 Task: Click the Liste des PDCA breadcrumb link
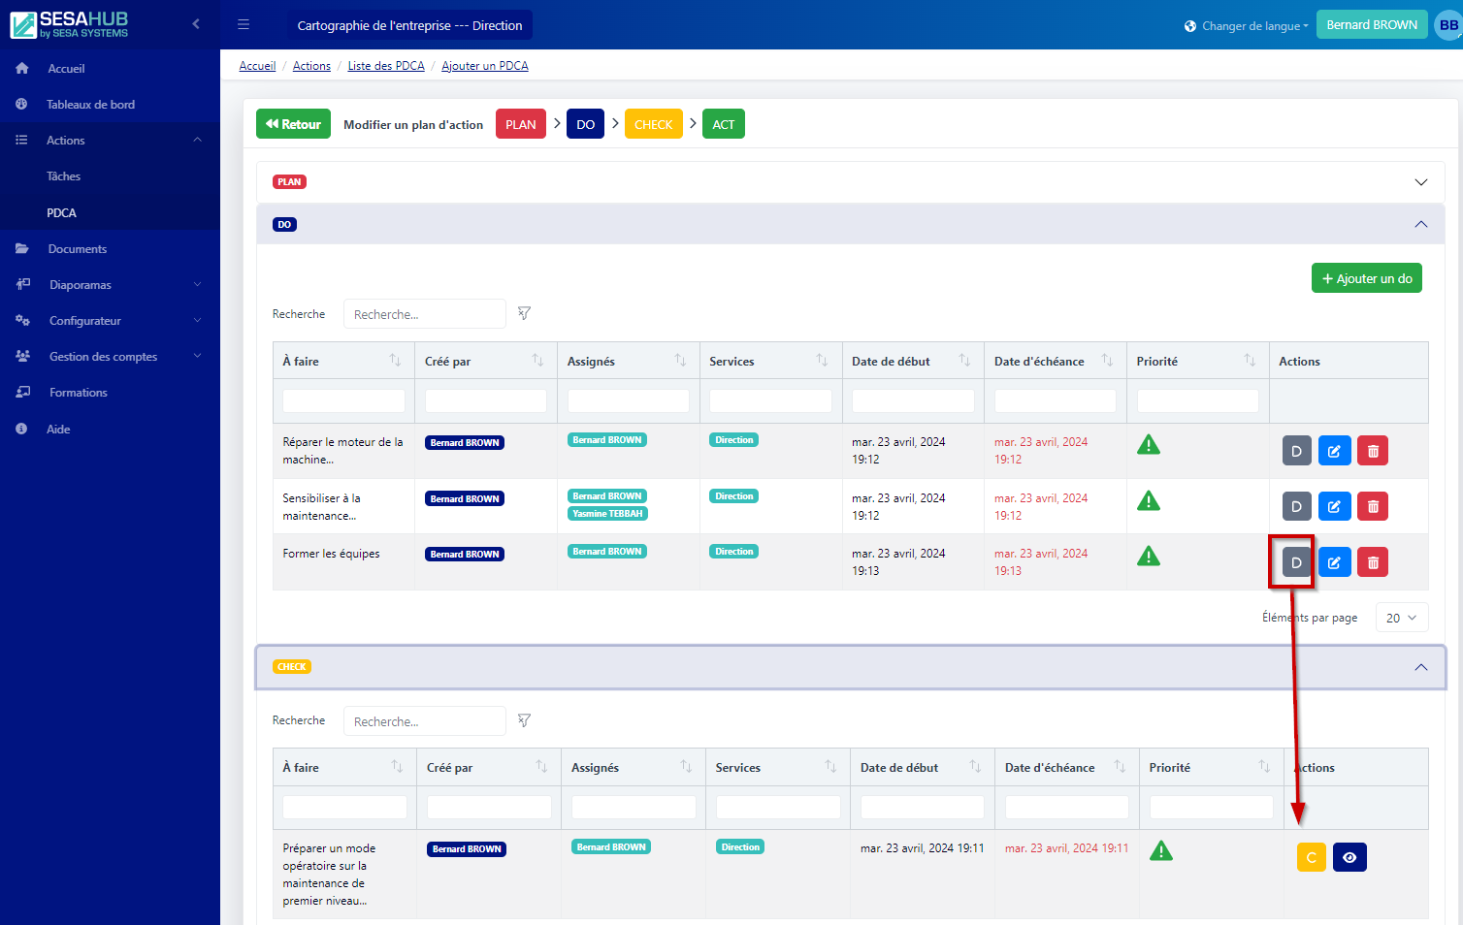pos(386,66)
